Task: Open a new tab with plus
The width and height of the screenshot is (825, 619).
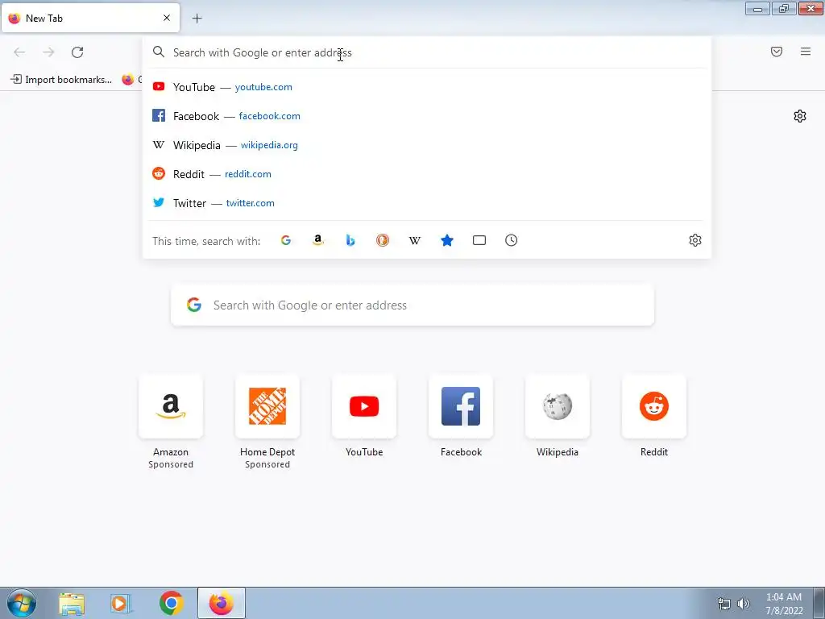Action: coord(197,19)
